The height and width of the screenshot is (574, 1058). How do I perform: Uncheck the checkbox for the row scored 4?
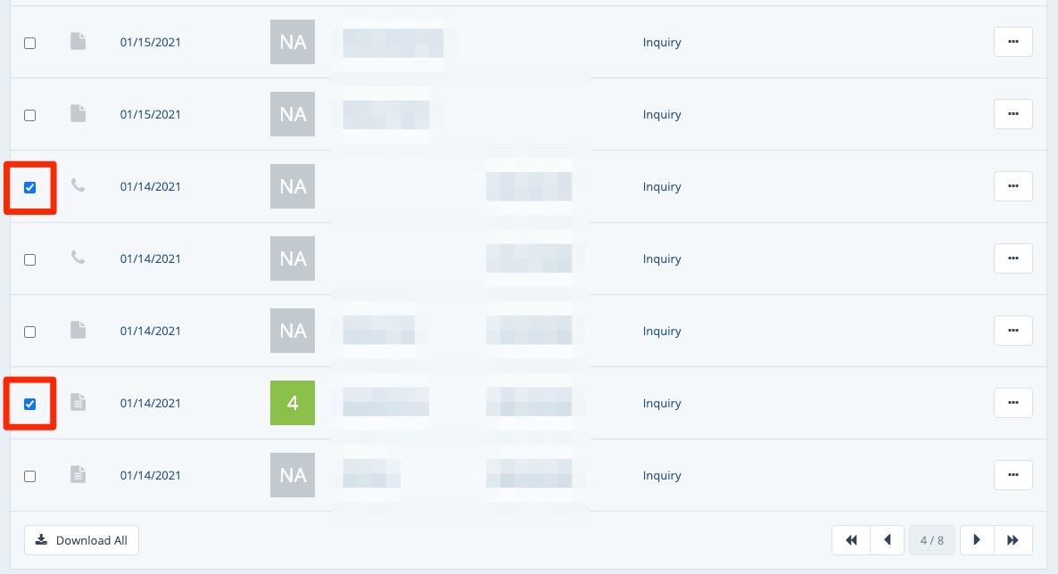pos(30,404)
